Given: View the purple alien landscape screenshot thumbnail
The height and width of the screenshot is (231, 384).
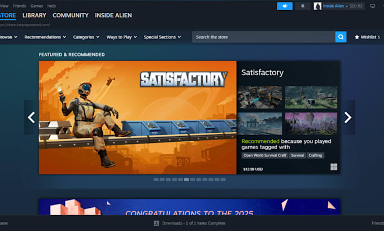Looking at the screenshot, I should point(311,124).
